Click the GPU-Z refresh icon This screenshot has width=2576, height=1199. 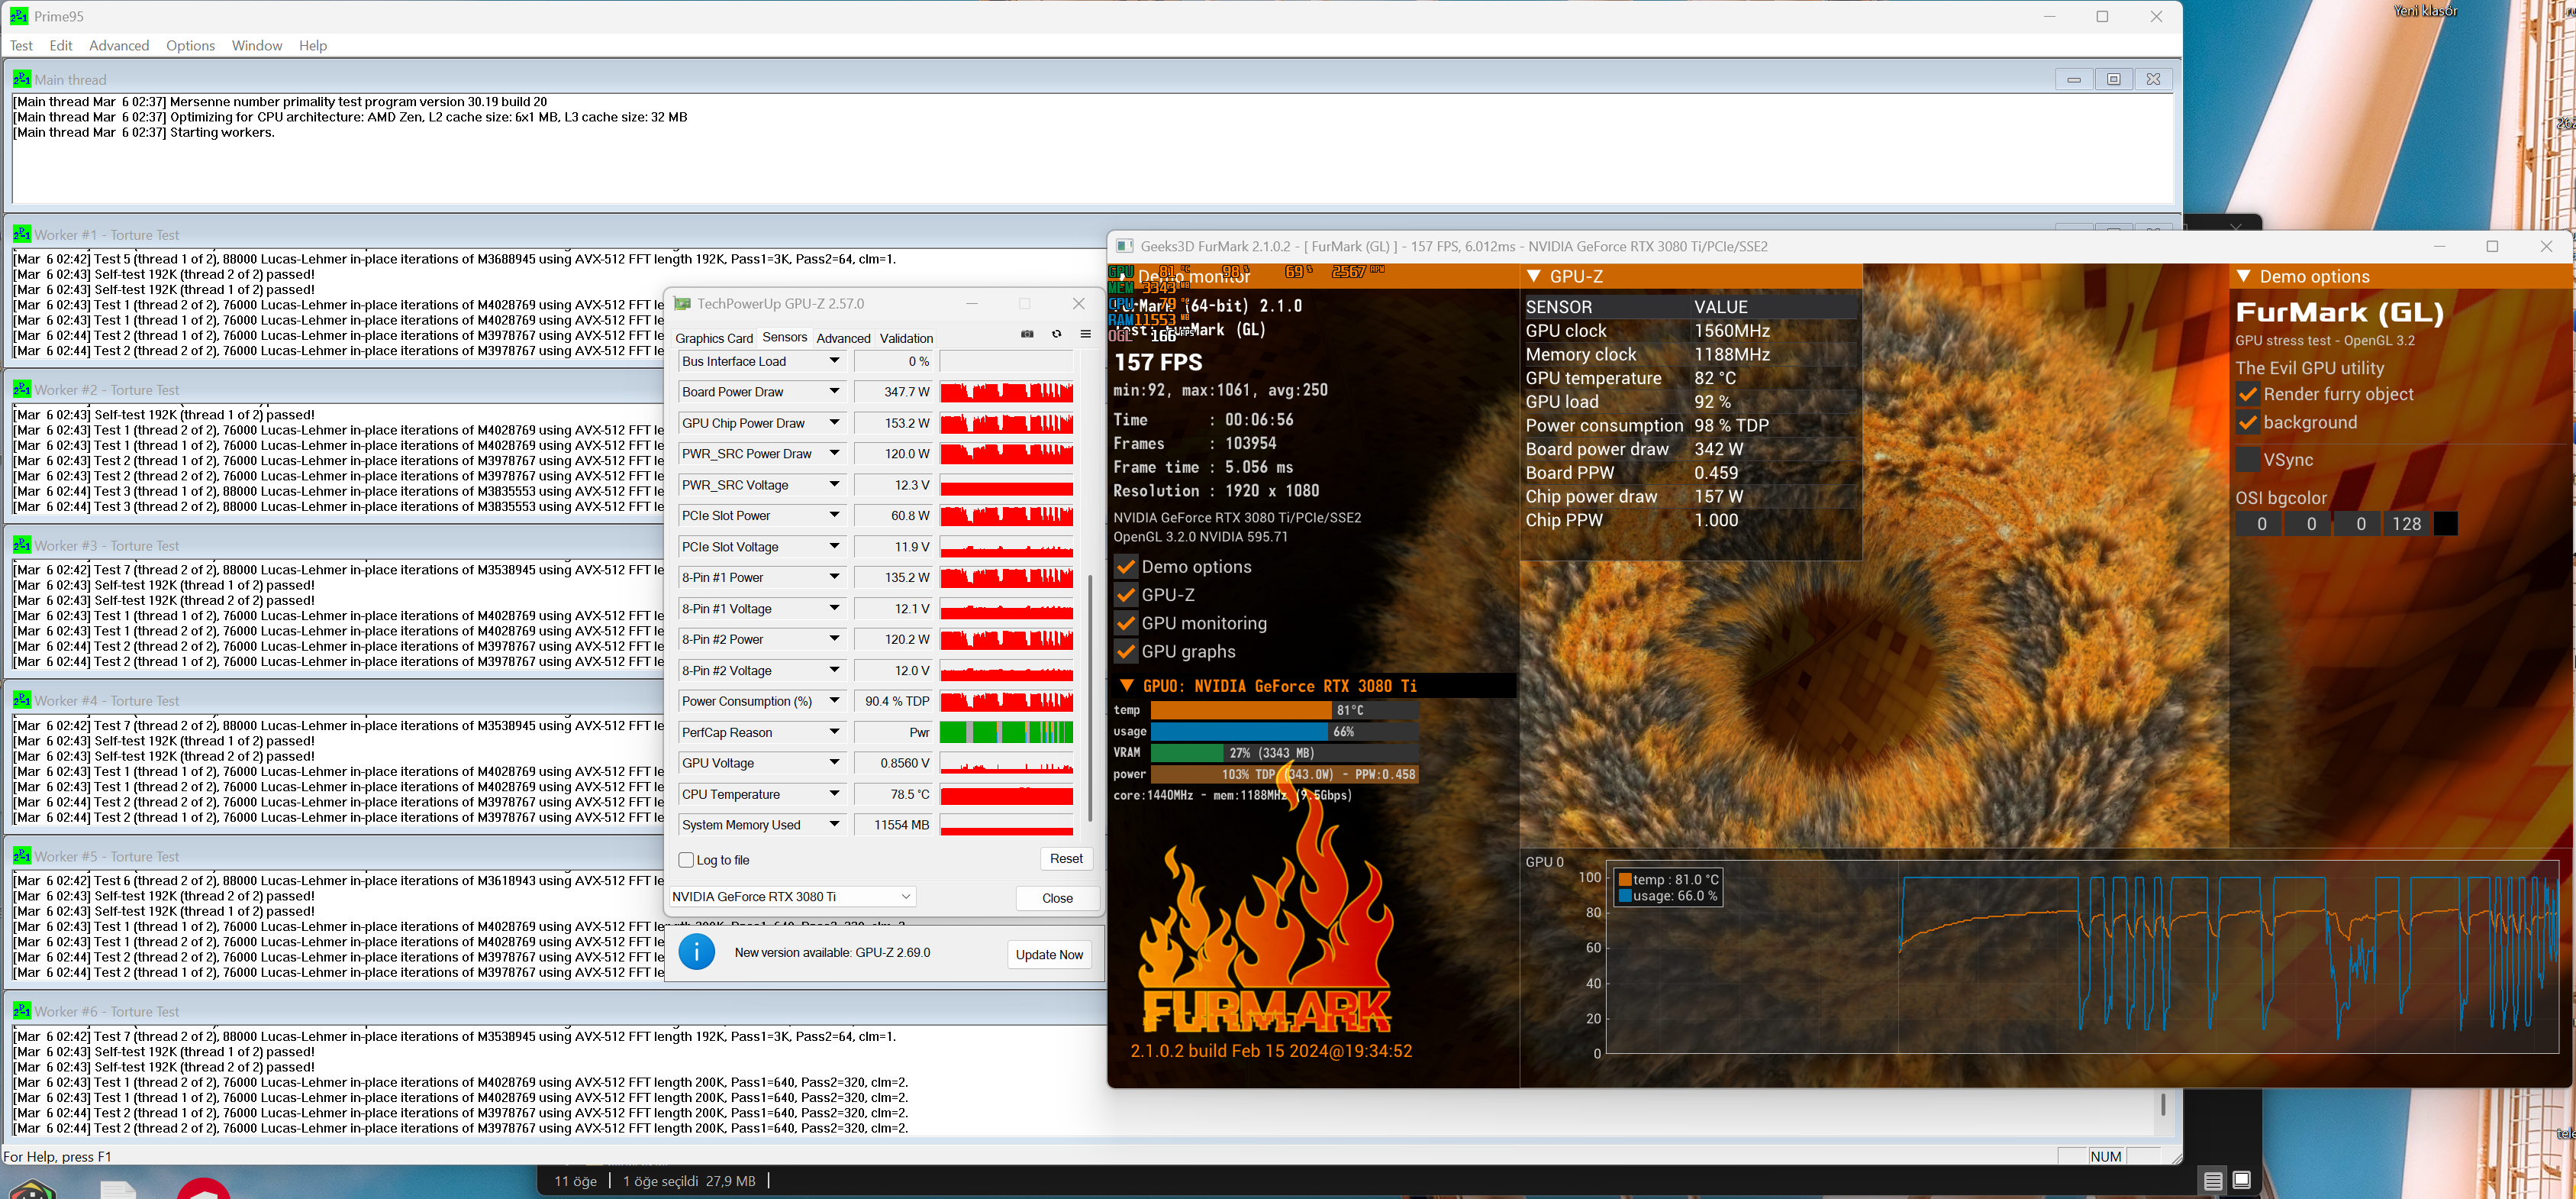(1056, 334)
